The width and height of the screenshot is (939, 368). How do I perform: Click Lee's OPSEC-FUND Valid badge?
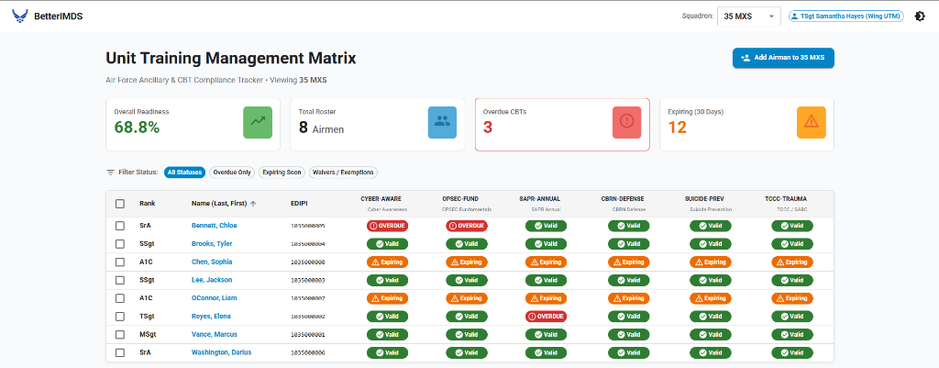point(467,280)
